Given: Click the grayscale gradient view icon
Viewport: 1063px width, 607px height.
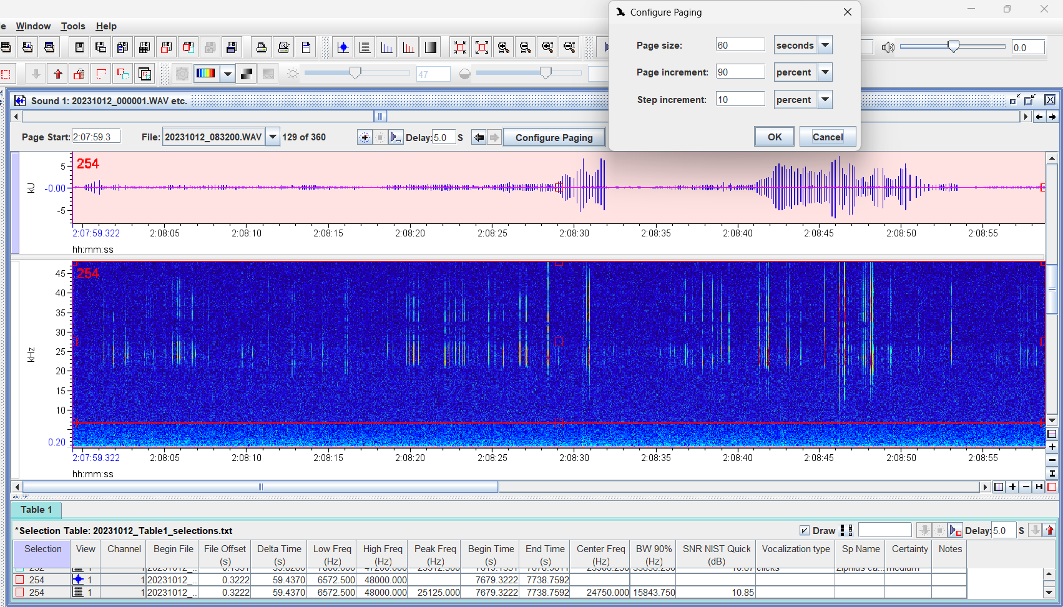Looking at the screenshot, I should (431, 47).
